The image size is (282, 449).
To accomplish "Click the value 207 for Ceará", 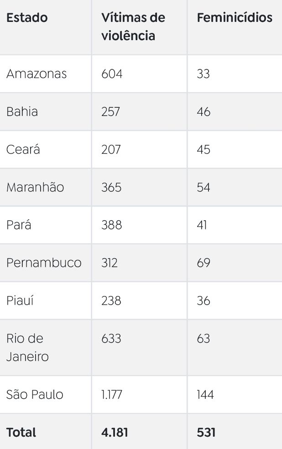I will [x=111, y=149].
